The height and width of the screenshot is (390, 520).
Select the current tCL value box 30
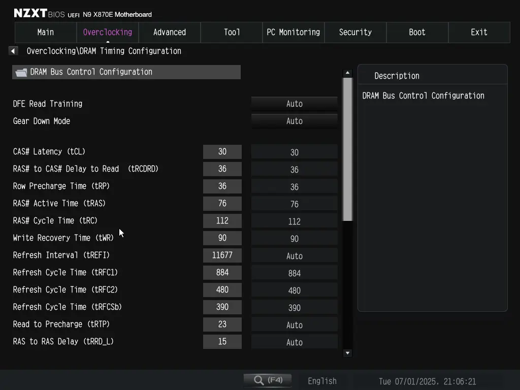pyautogui.click(x=222, y=151)
